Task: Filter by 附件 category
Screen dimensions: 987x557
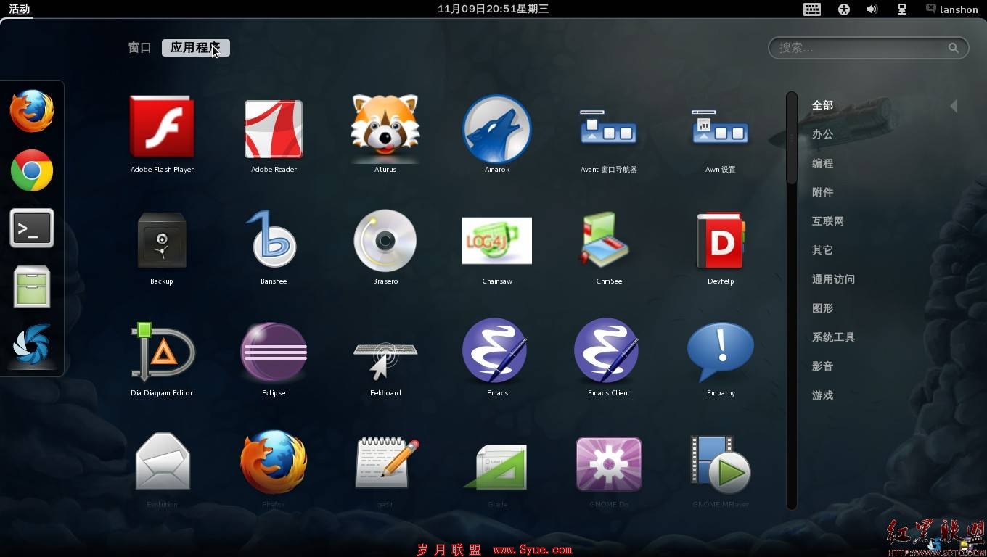Action: pos(822,193)
